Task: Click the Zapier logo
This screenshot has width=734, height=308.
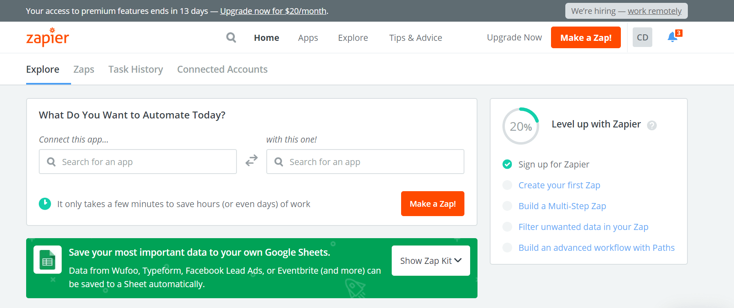Action: click(47, 37)
